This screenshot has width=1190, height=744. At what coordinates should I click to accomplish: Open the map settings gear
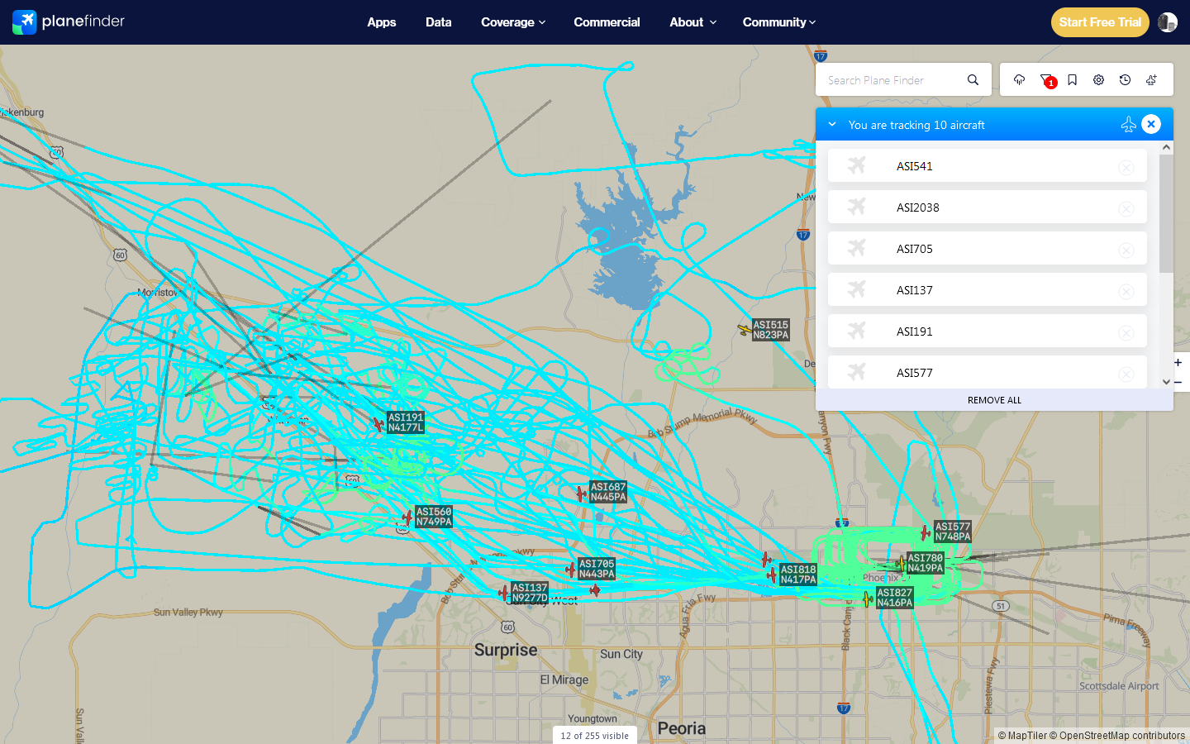click(1098, 80)
